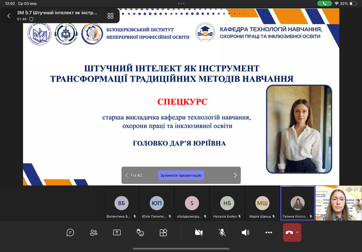362x252 pixels.
Task: Open the reactions and raise hand menu
Action: click(140, 232)
